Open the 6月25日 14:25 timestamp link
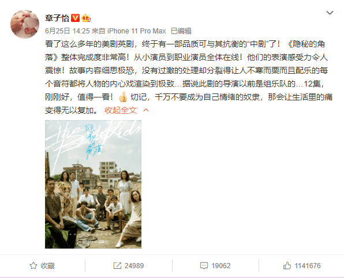The width and height of the screenshot is (344, 278). (x=68, y=31)
